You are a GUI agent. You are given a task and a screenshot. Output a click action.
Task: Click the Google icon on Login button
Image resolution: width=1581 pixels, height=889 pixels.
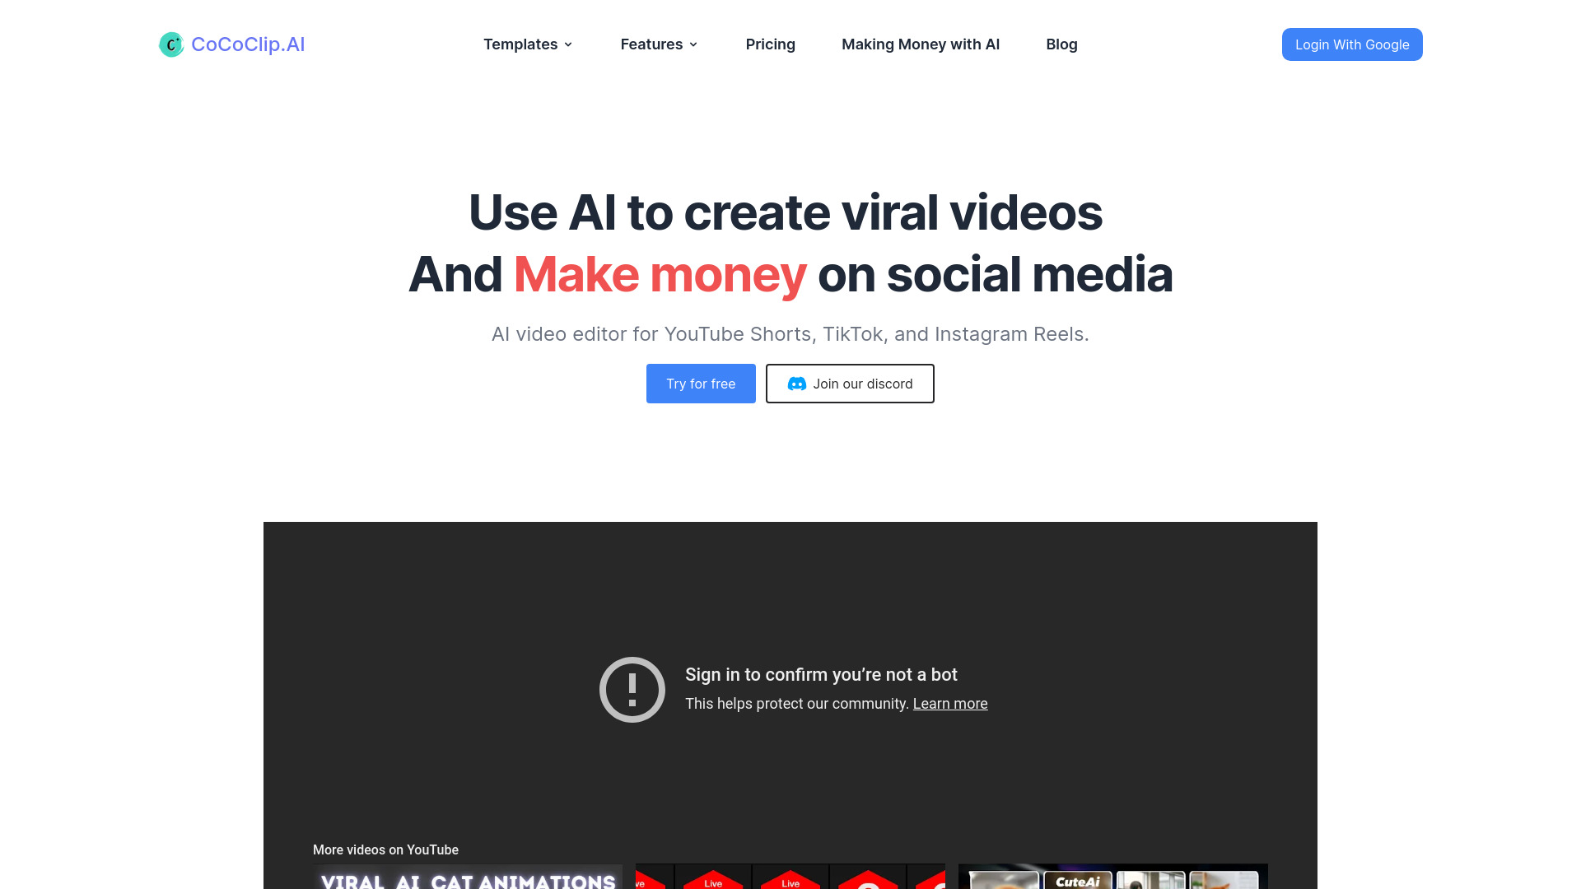coord(1353,44)
